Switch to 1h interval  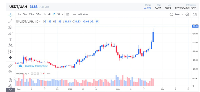click(45, 14)
